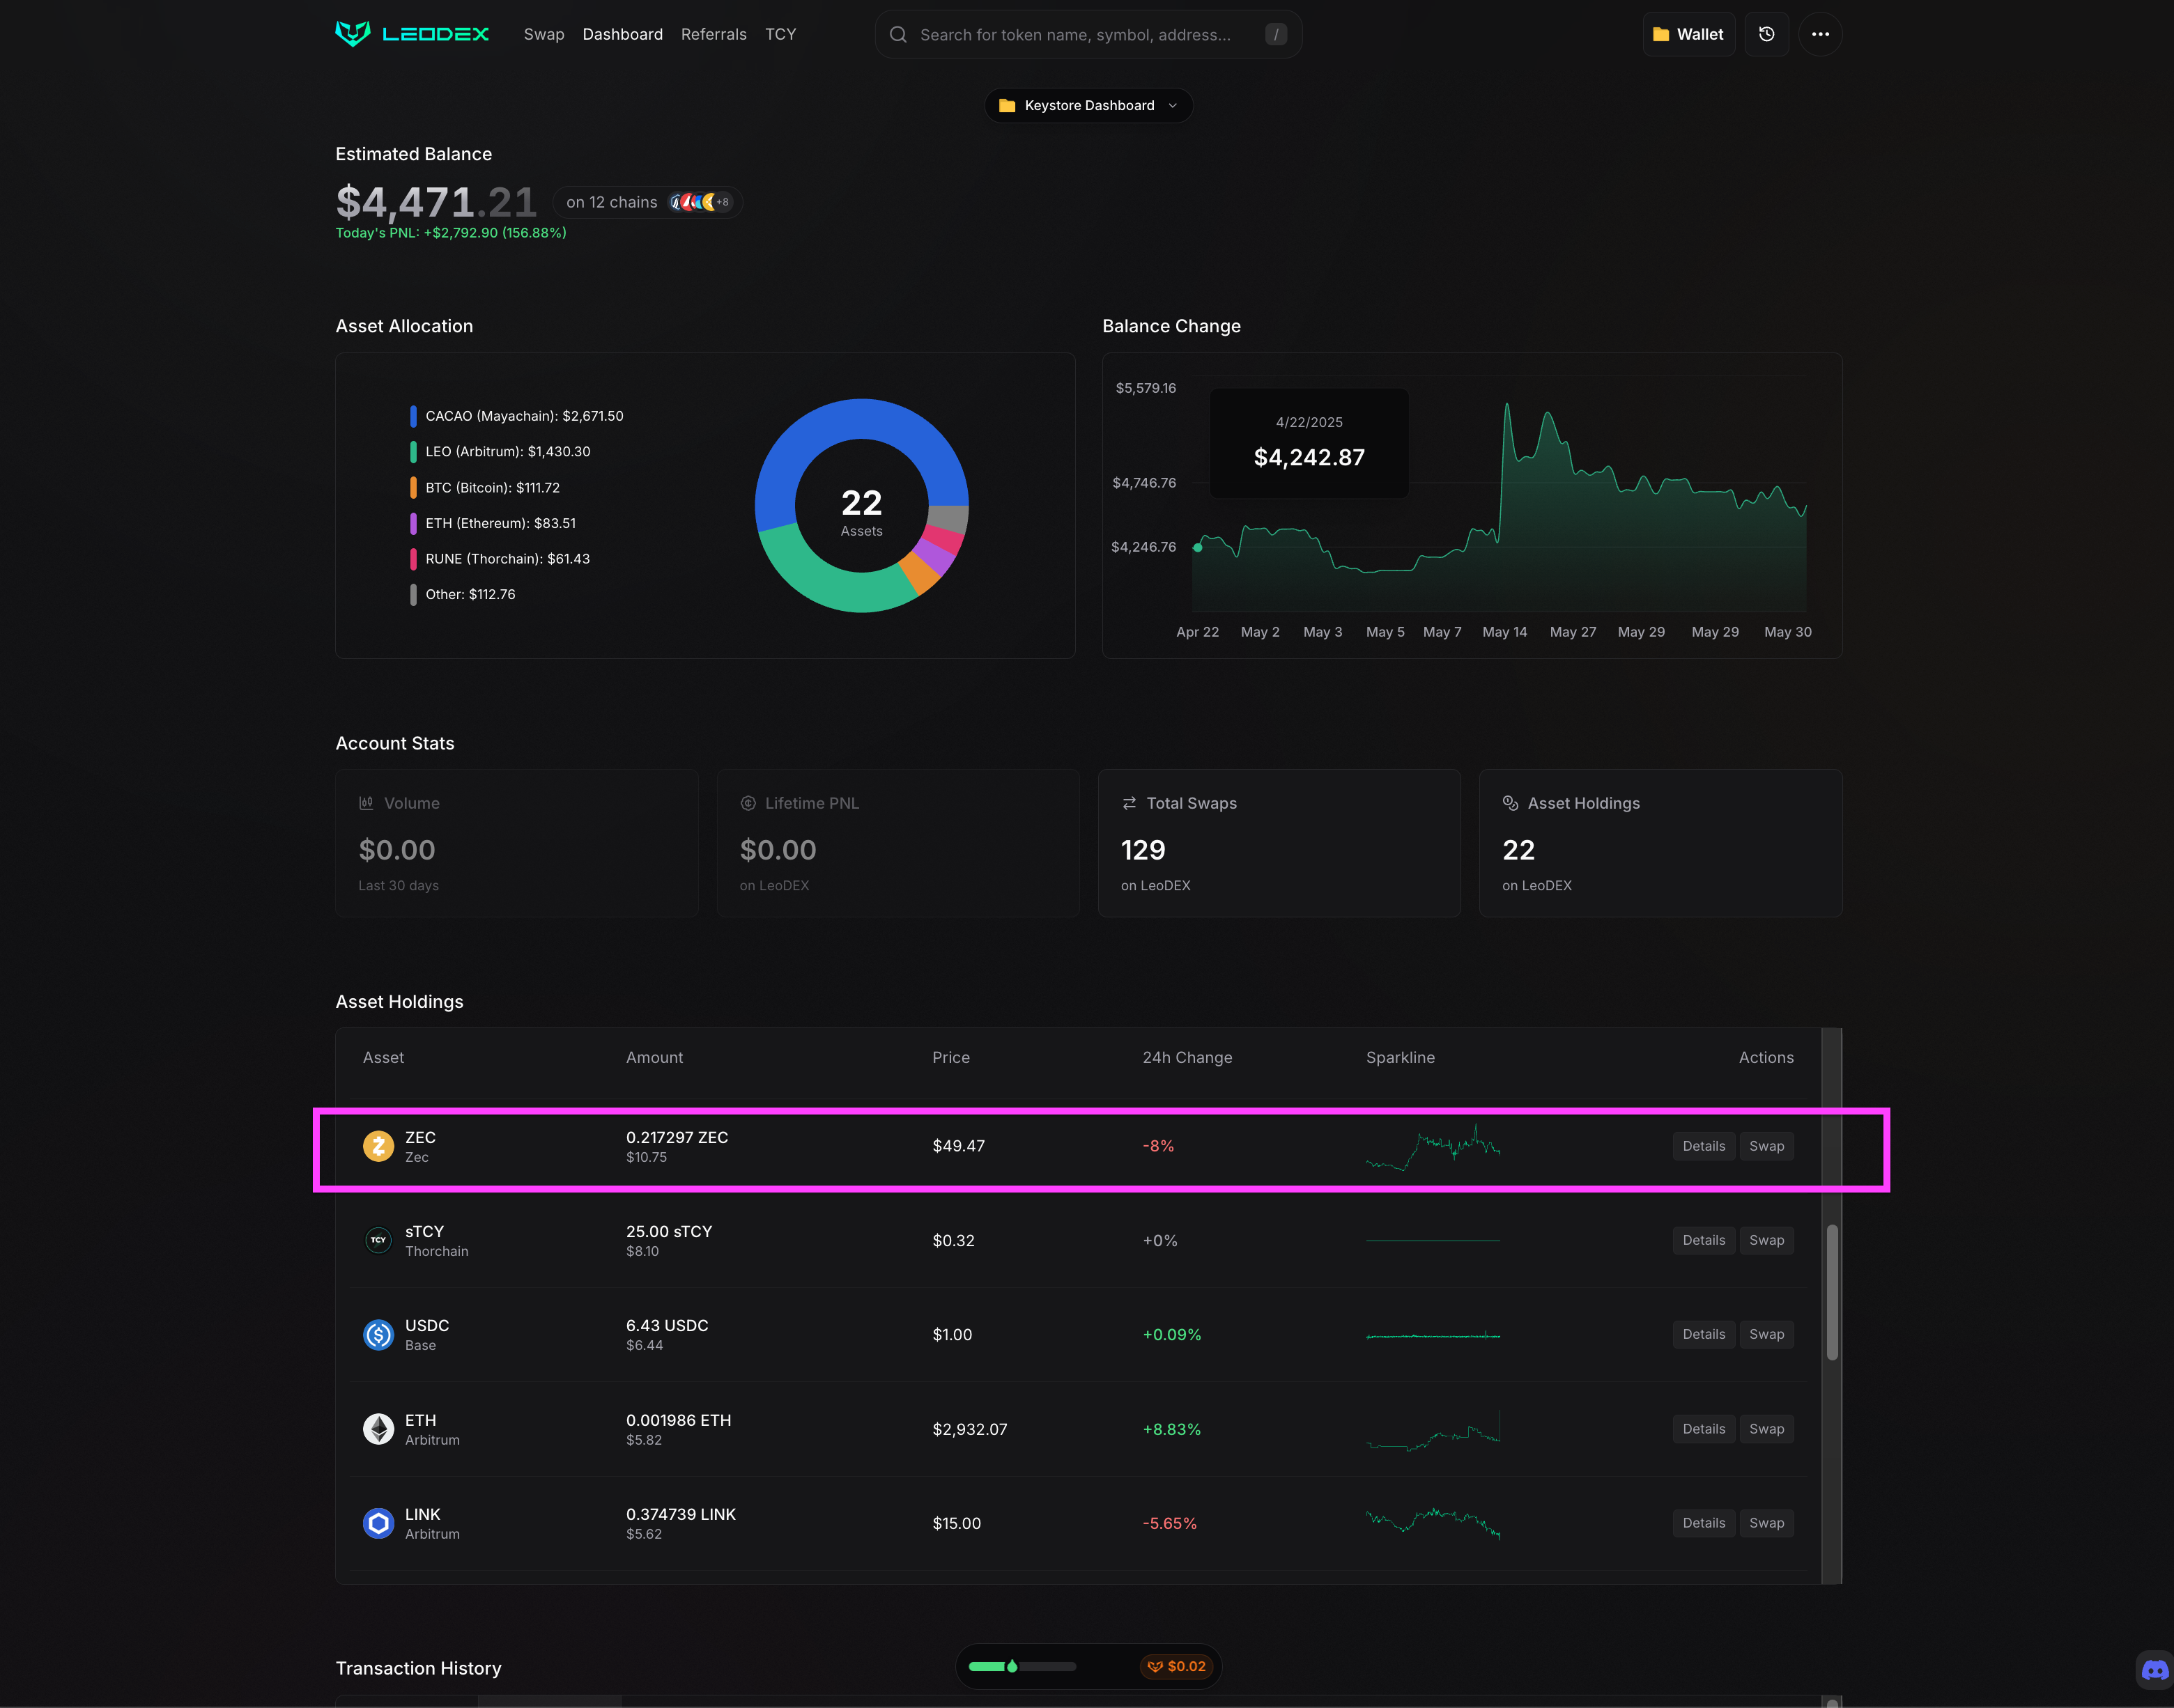Open the TCY page
This screenshot has width=2174, height=1708.
click(x=780, y=34)
